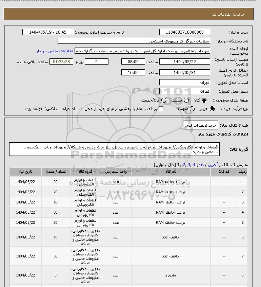Click تراشه حافظه RAM in row 1
This screenshot has height=287, width=261.
click(170, 182)
